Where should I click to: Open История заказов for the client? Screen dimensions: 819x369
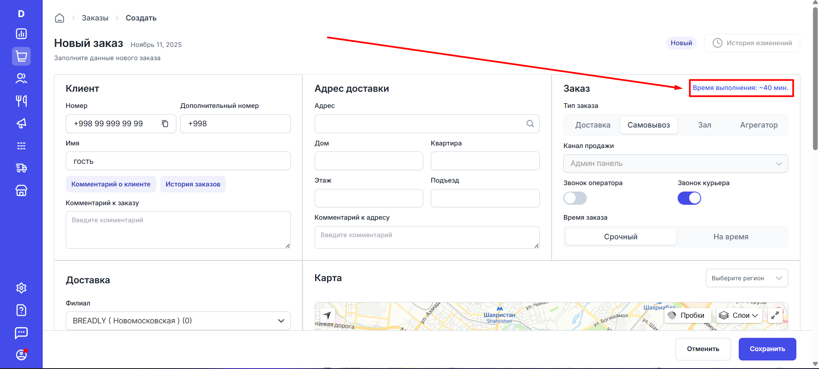193,184
